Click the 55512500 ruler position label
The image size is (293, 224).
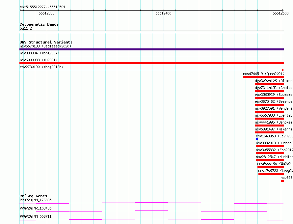click(280, 13)
